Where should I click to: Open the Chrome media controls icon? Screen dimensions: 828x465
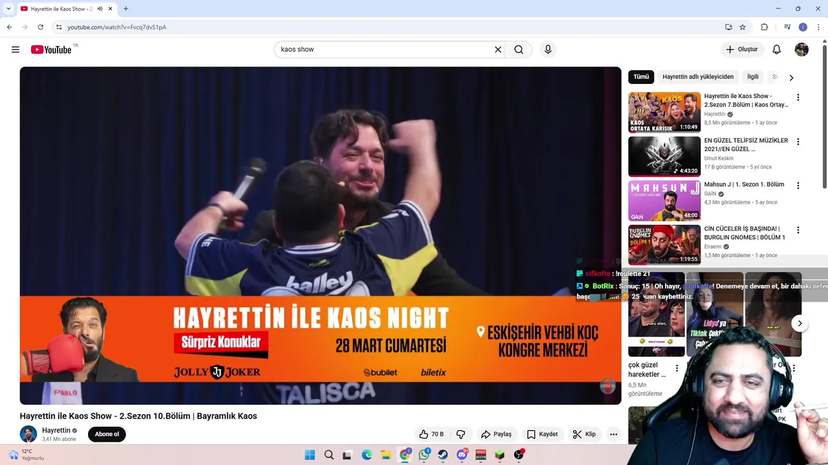[787, 27]
